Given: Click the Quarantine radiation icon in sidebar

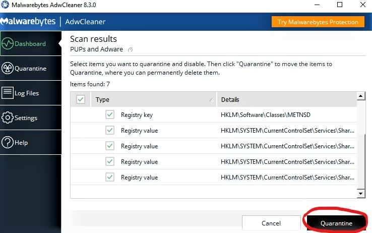Looking at the screenshot, I should click(x=8, y=68).
